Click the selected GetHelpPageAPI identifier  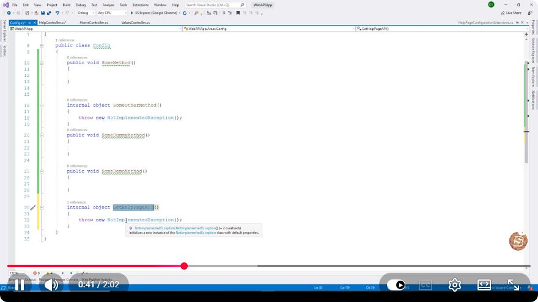(x=133, y=207)
